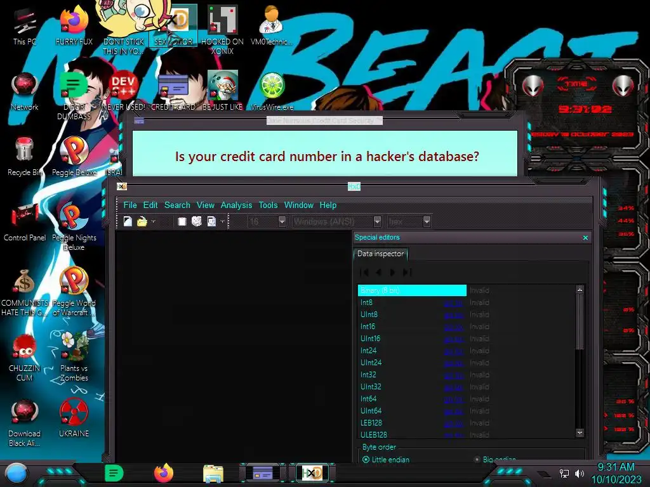This screenshot has height=487, width=650.
Task: Expand the Open file recent-files arrow
Action: point(154,221)
